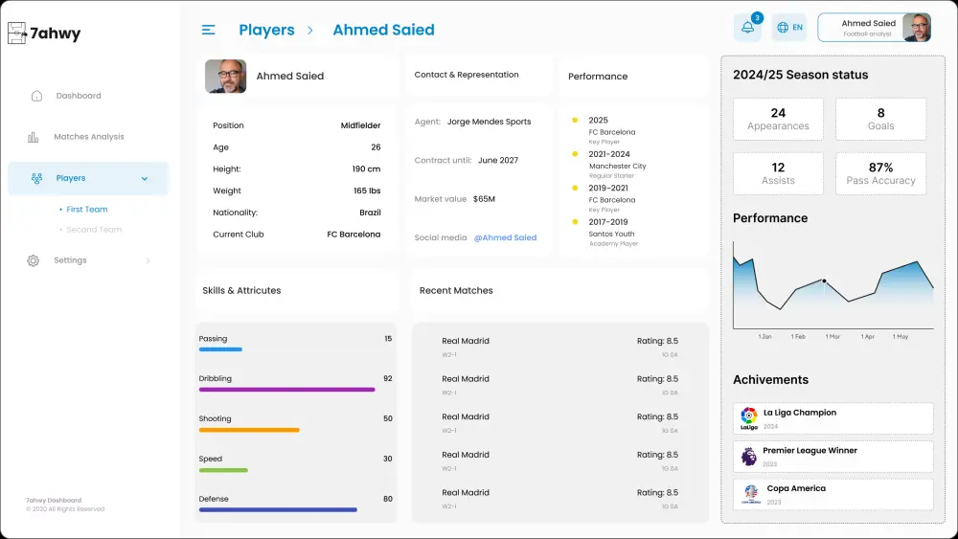Switch language with EN button
Image resolution: width=958 pixels, height=539 pixels.
tap(789, 28)
